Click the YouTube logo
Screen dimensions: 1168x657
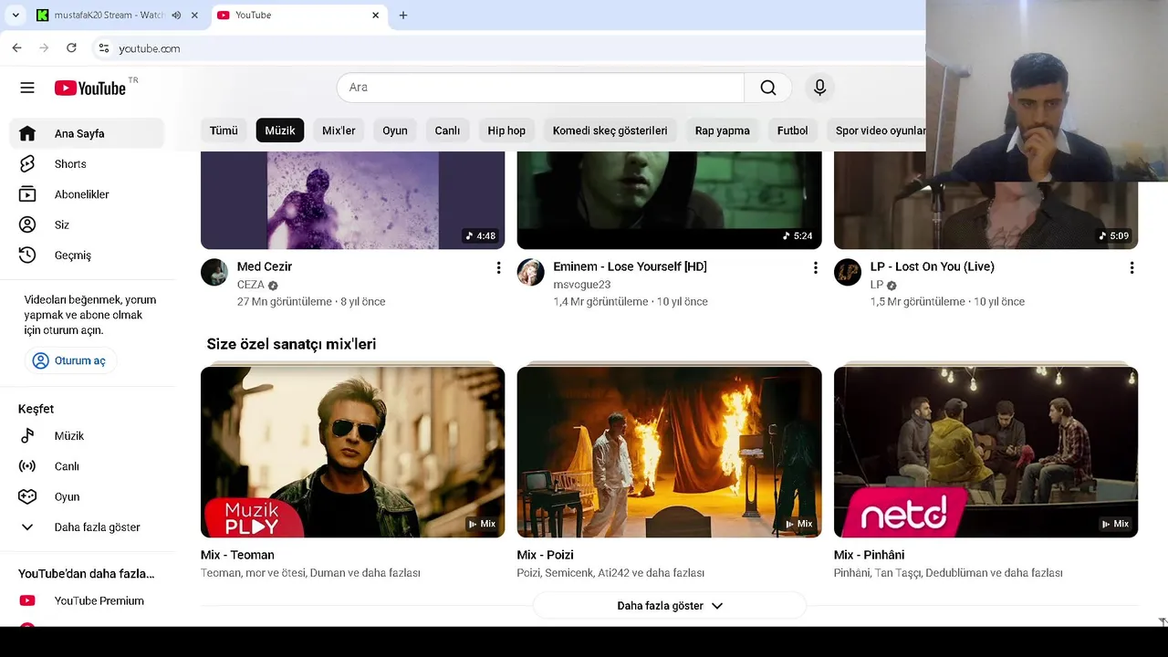click(x=89, y=88)
